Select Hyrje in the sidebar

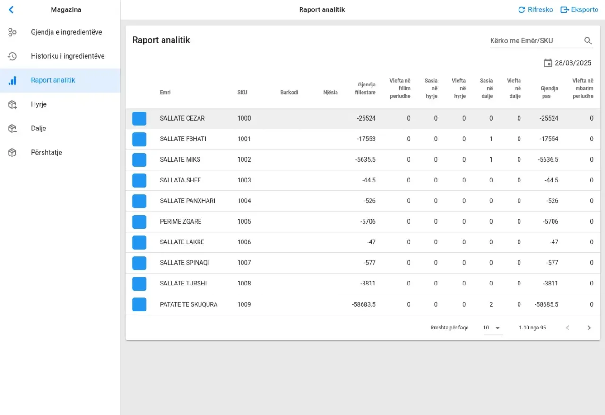[60, 104]
